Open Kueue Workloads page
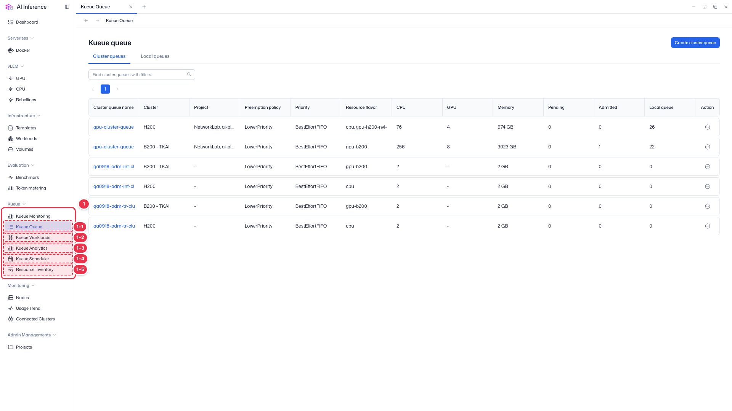732x411 pixels. (29, 237)
